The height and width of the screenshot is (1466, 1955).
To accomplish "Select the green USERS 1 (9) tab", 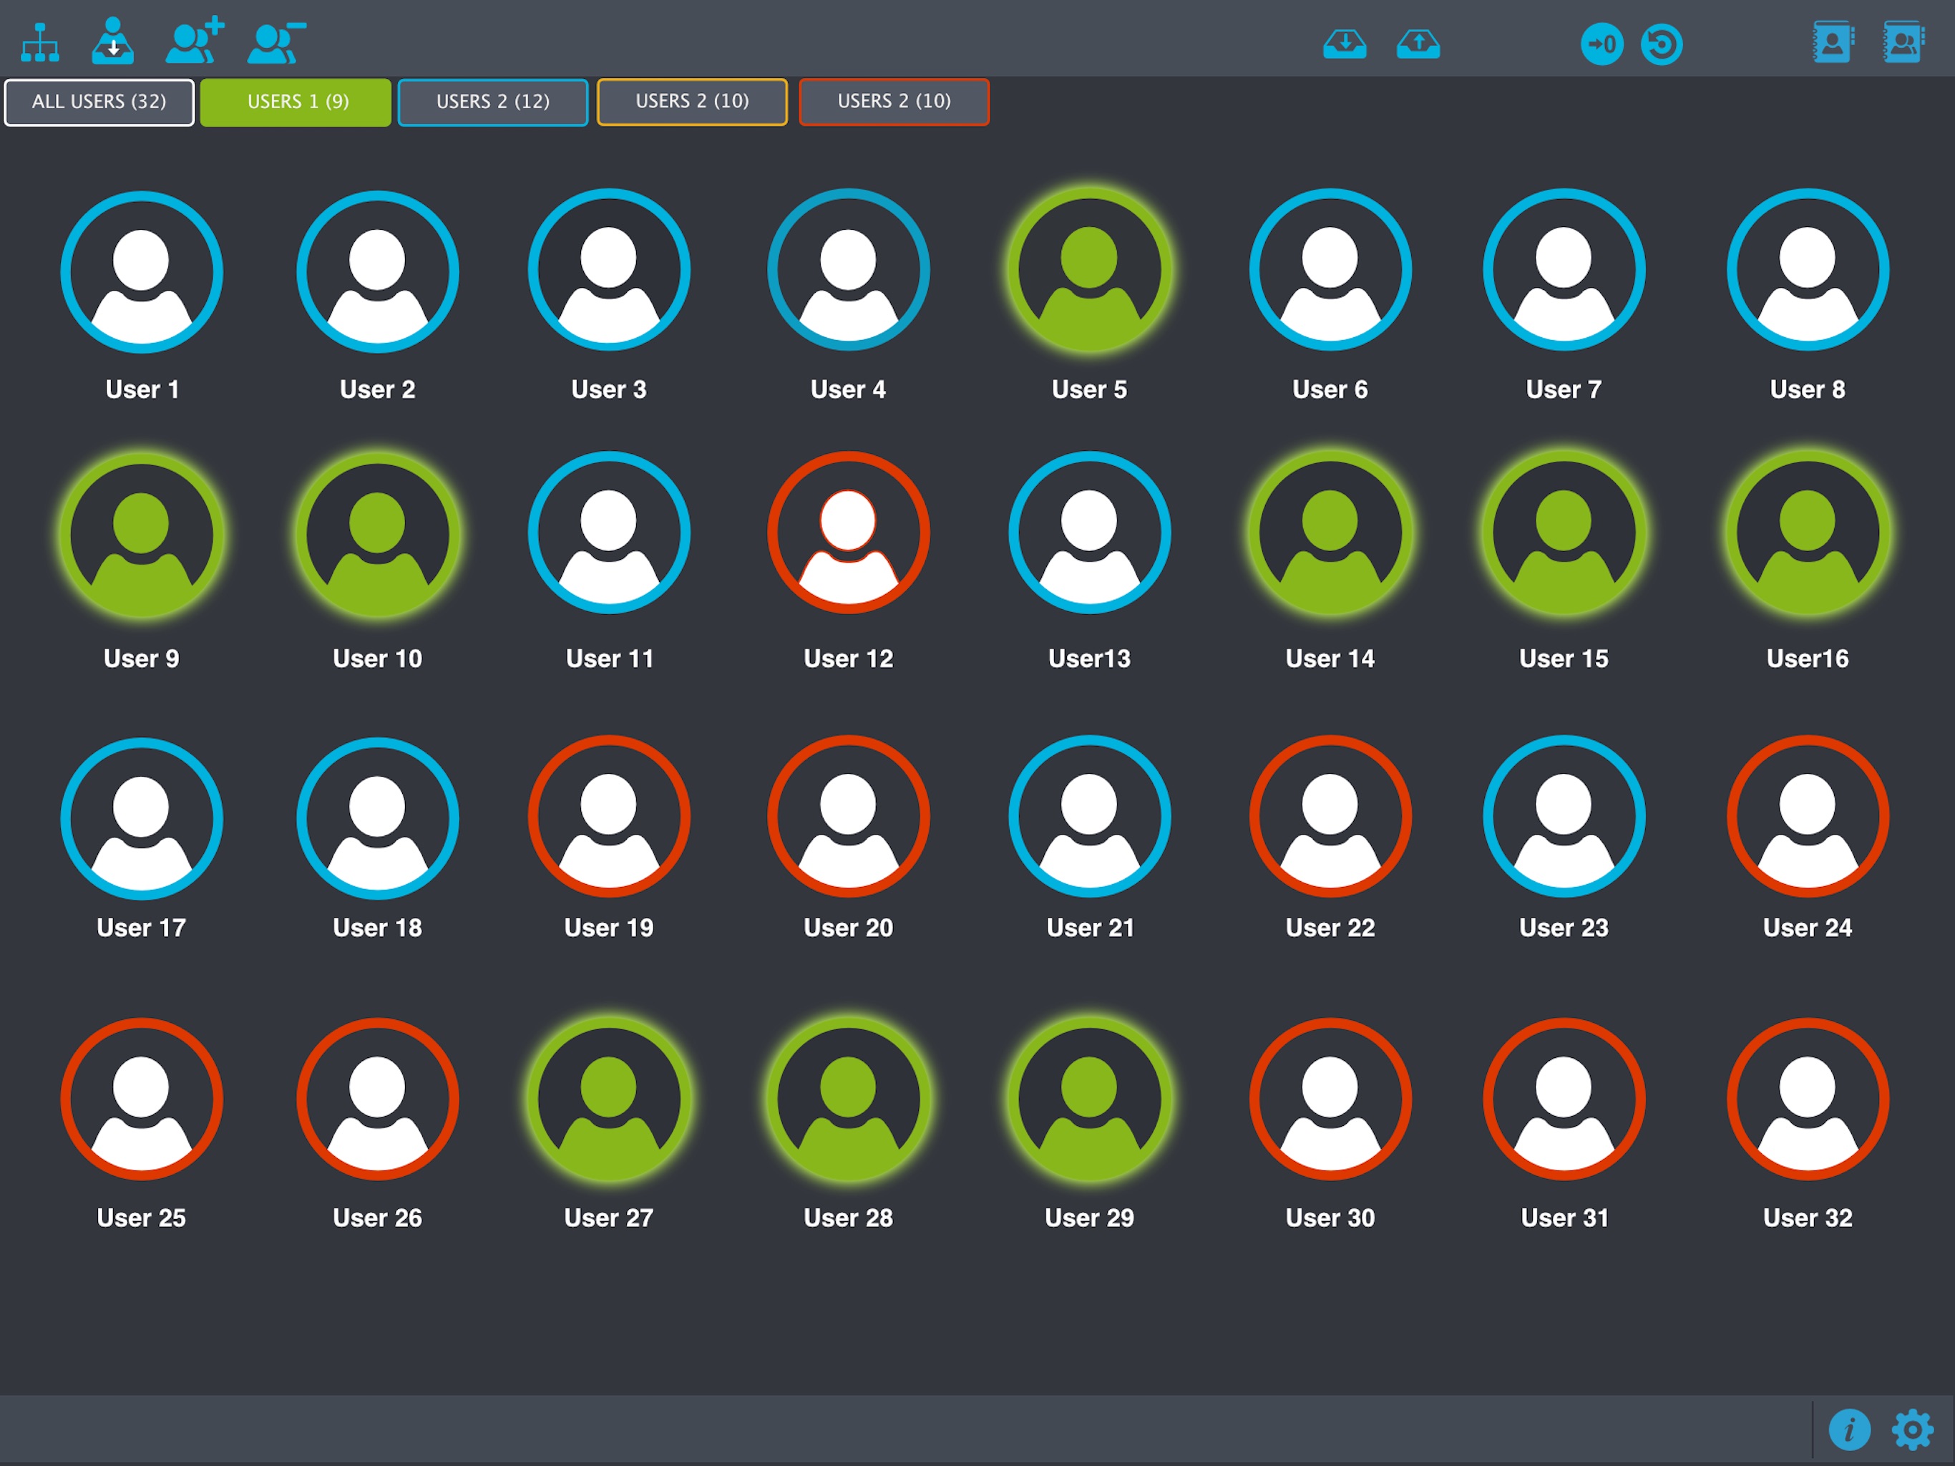I will click(296, 102).
